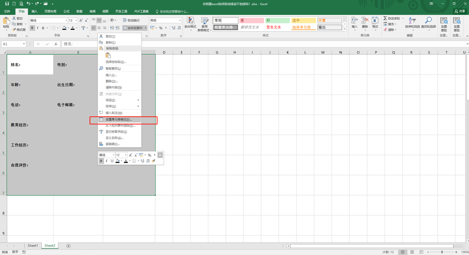Click the insert function fx icon
The image size is (469, 255).
tap(56, 44)
